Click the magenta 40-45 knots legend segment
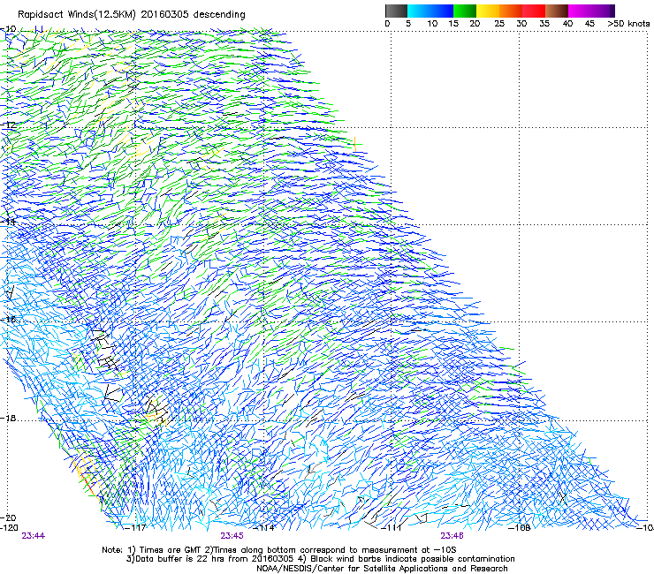This screenshot has height=574, width=654. (580, 11)
